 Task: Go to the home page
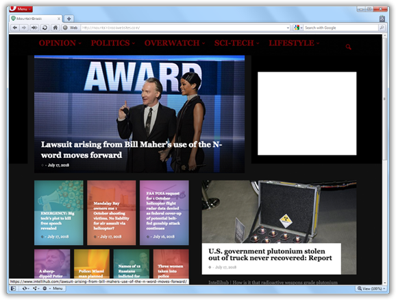point(55,27)
